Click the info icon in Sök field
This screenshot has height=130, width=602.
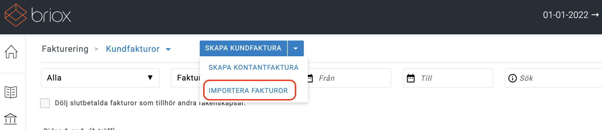pos(513,78)
